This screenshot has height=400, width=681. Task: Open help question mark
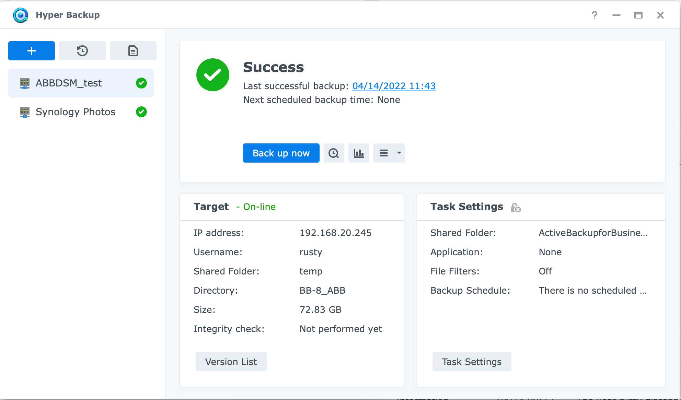(595, 15)
